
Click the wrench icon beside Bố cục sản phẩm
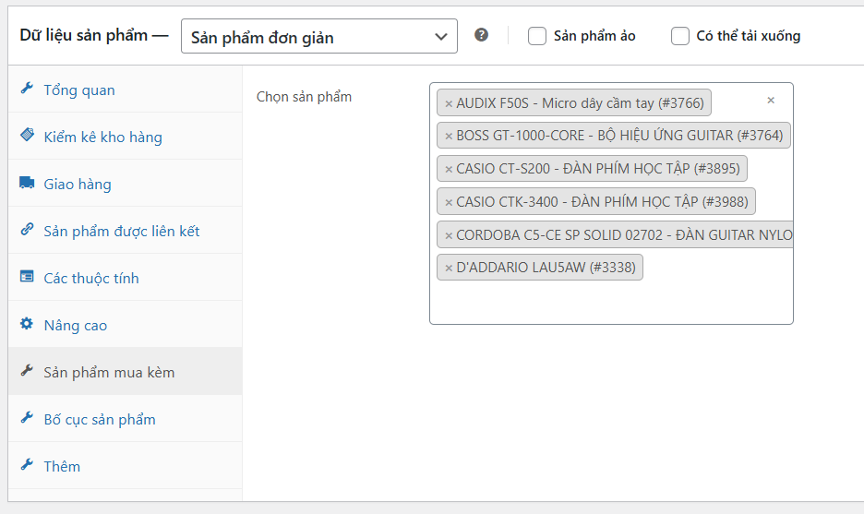pyautogui.click(x=27, y=418)
